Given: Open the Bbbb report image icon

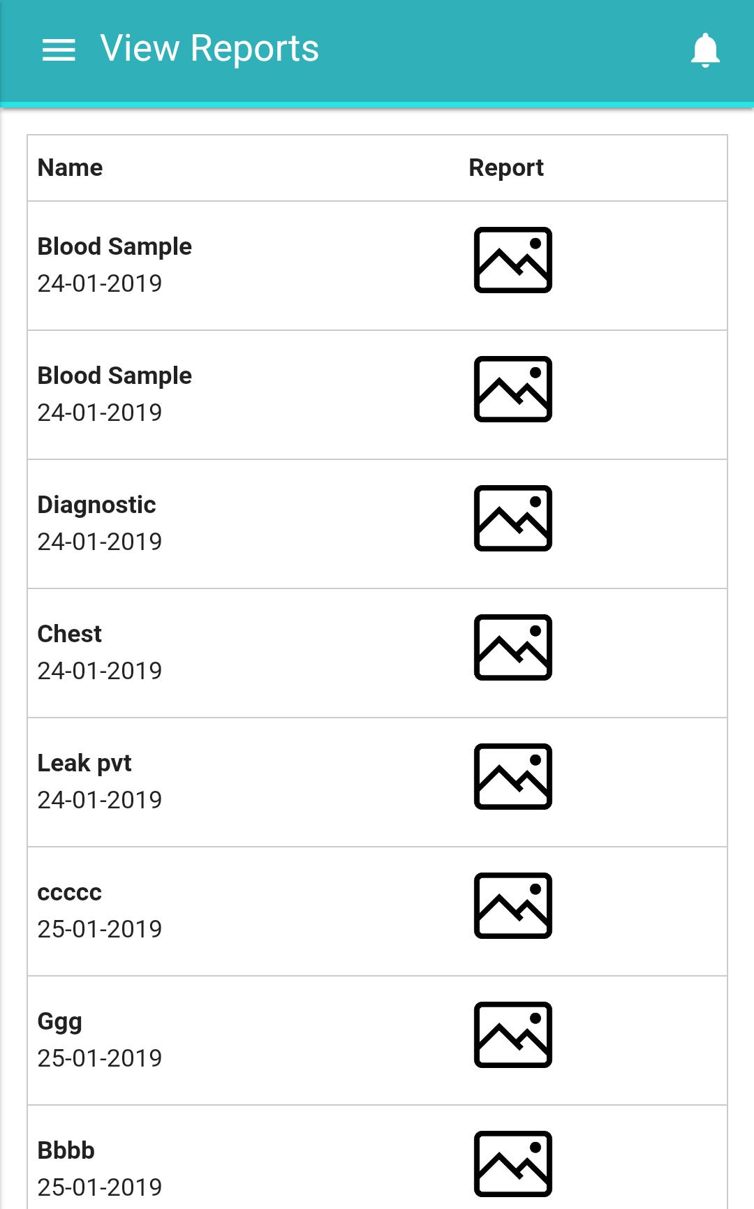Looking at the screenshot, I should pos(513,1164).
